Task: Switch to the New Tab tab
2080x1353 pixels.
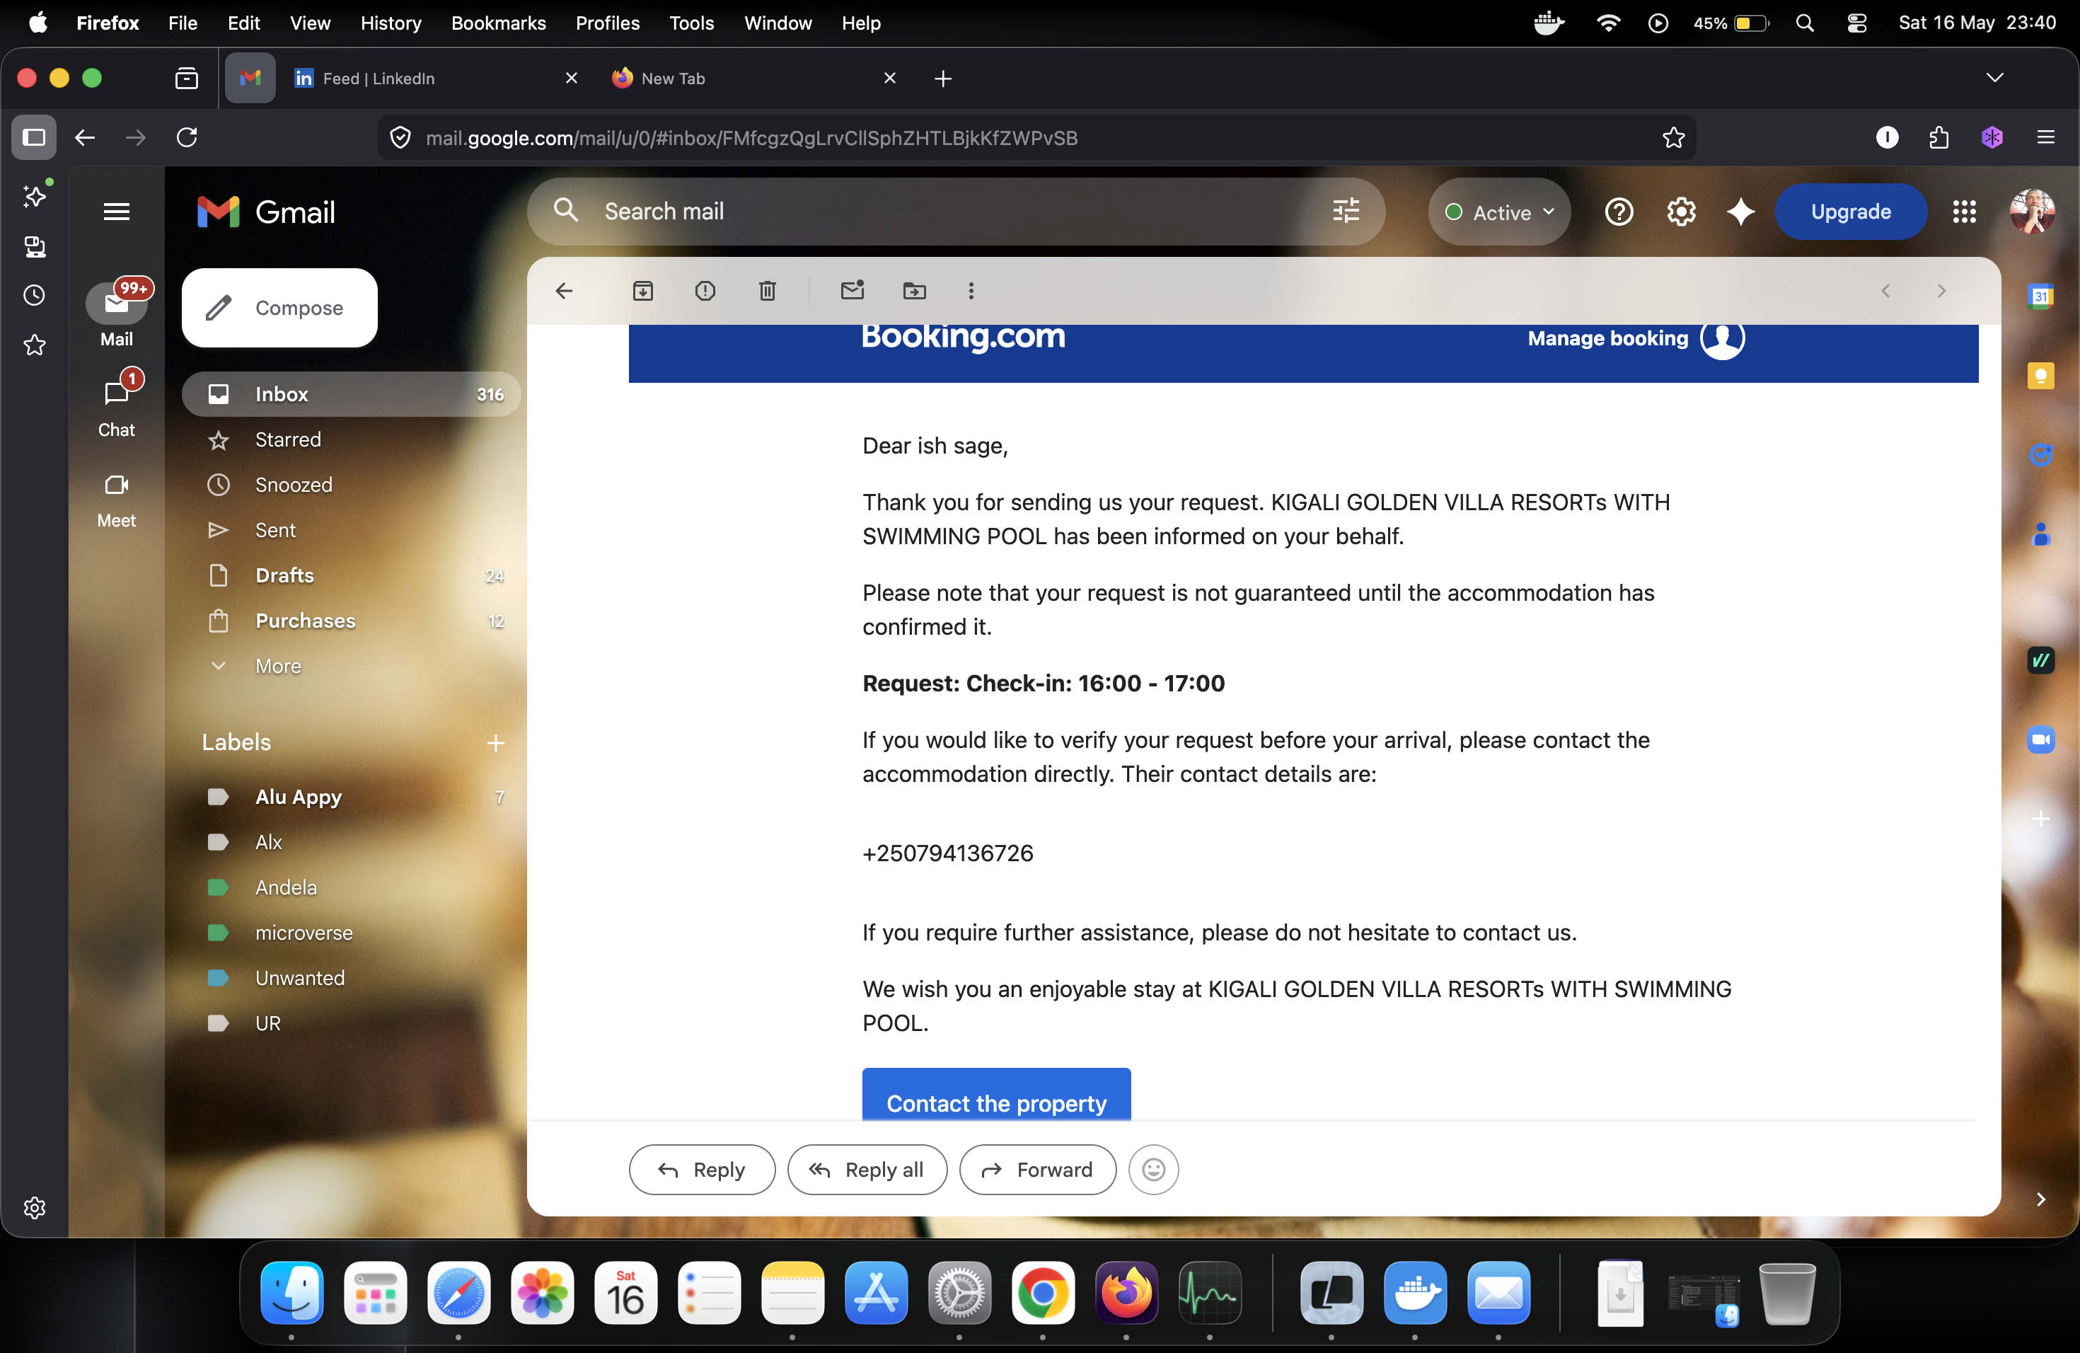Action: [x=753, y=78]
